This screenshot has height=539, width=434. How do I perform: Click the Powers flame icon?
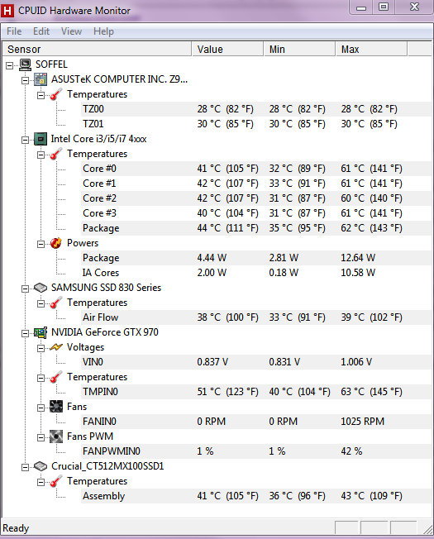[56, 243]
